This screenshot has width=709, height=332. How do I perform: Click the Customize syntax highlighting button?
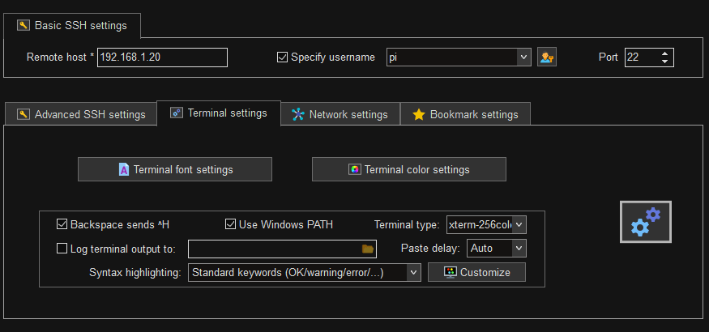[476, 272]
